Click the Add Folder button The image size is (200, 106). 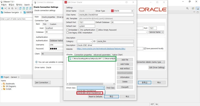125,64
